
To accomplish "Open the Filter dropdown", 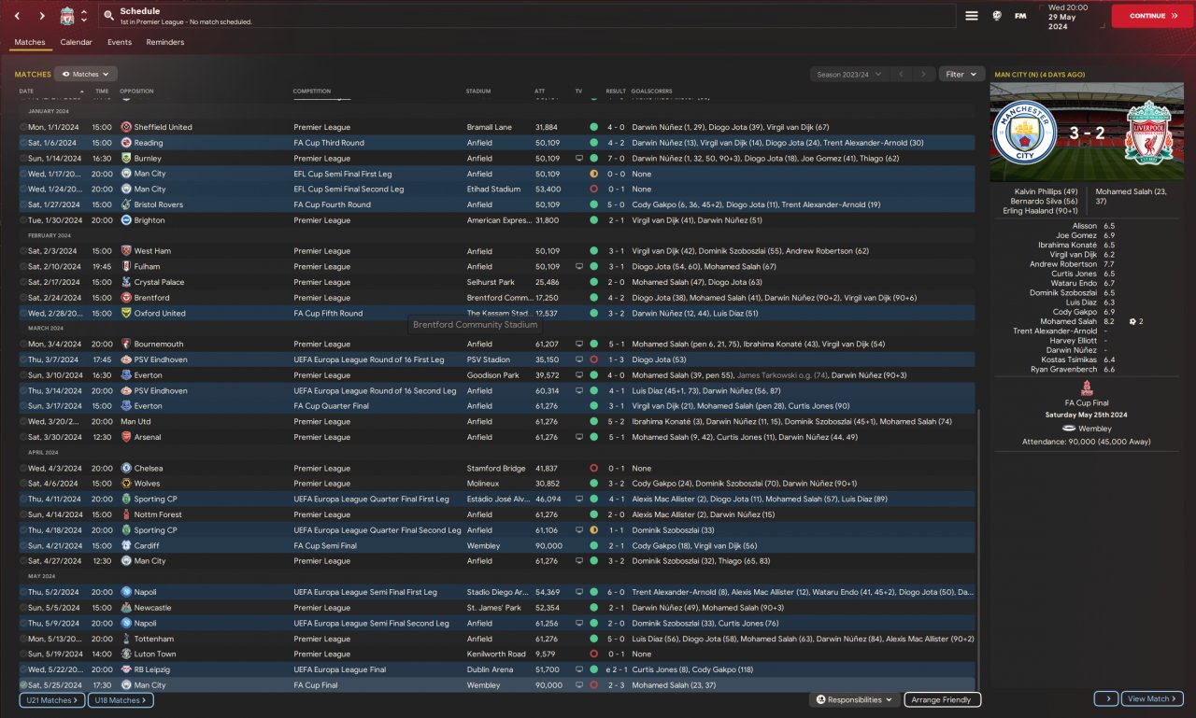I will (x=961, y=74).
